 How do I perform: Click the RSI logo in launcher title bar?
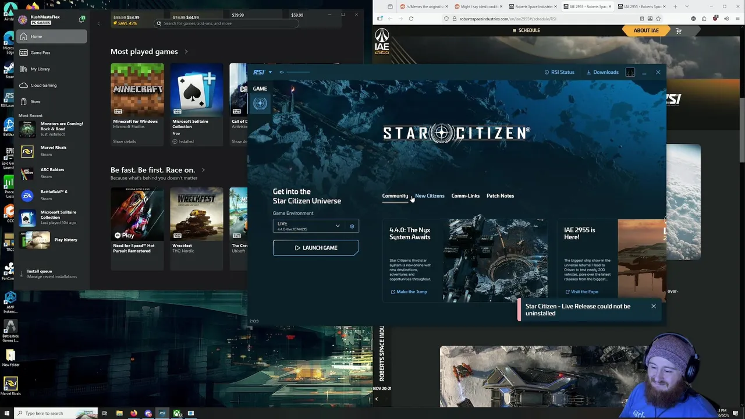(x=259, y=72)
